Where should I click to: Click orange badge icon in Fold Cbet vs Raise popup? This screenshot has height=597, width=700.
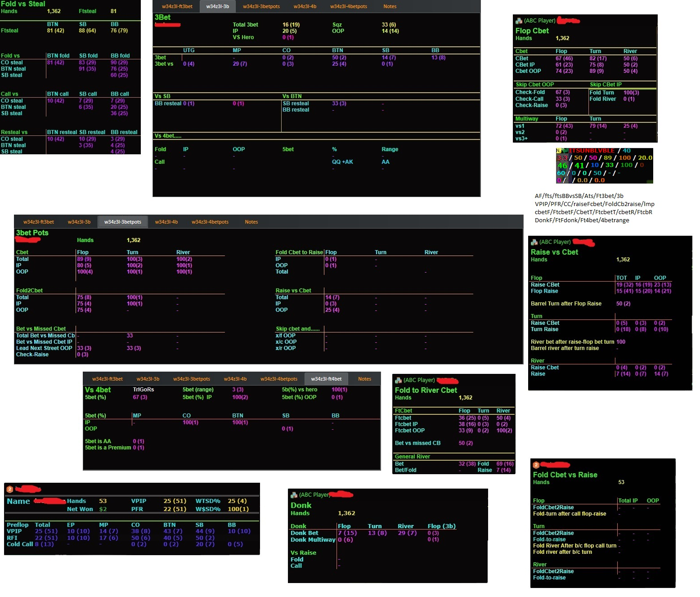[536, 465]
